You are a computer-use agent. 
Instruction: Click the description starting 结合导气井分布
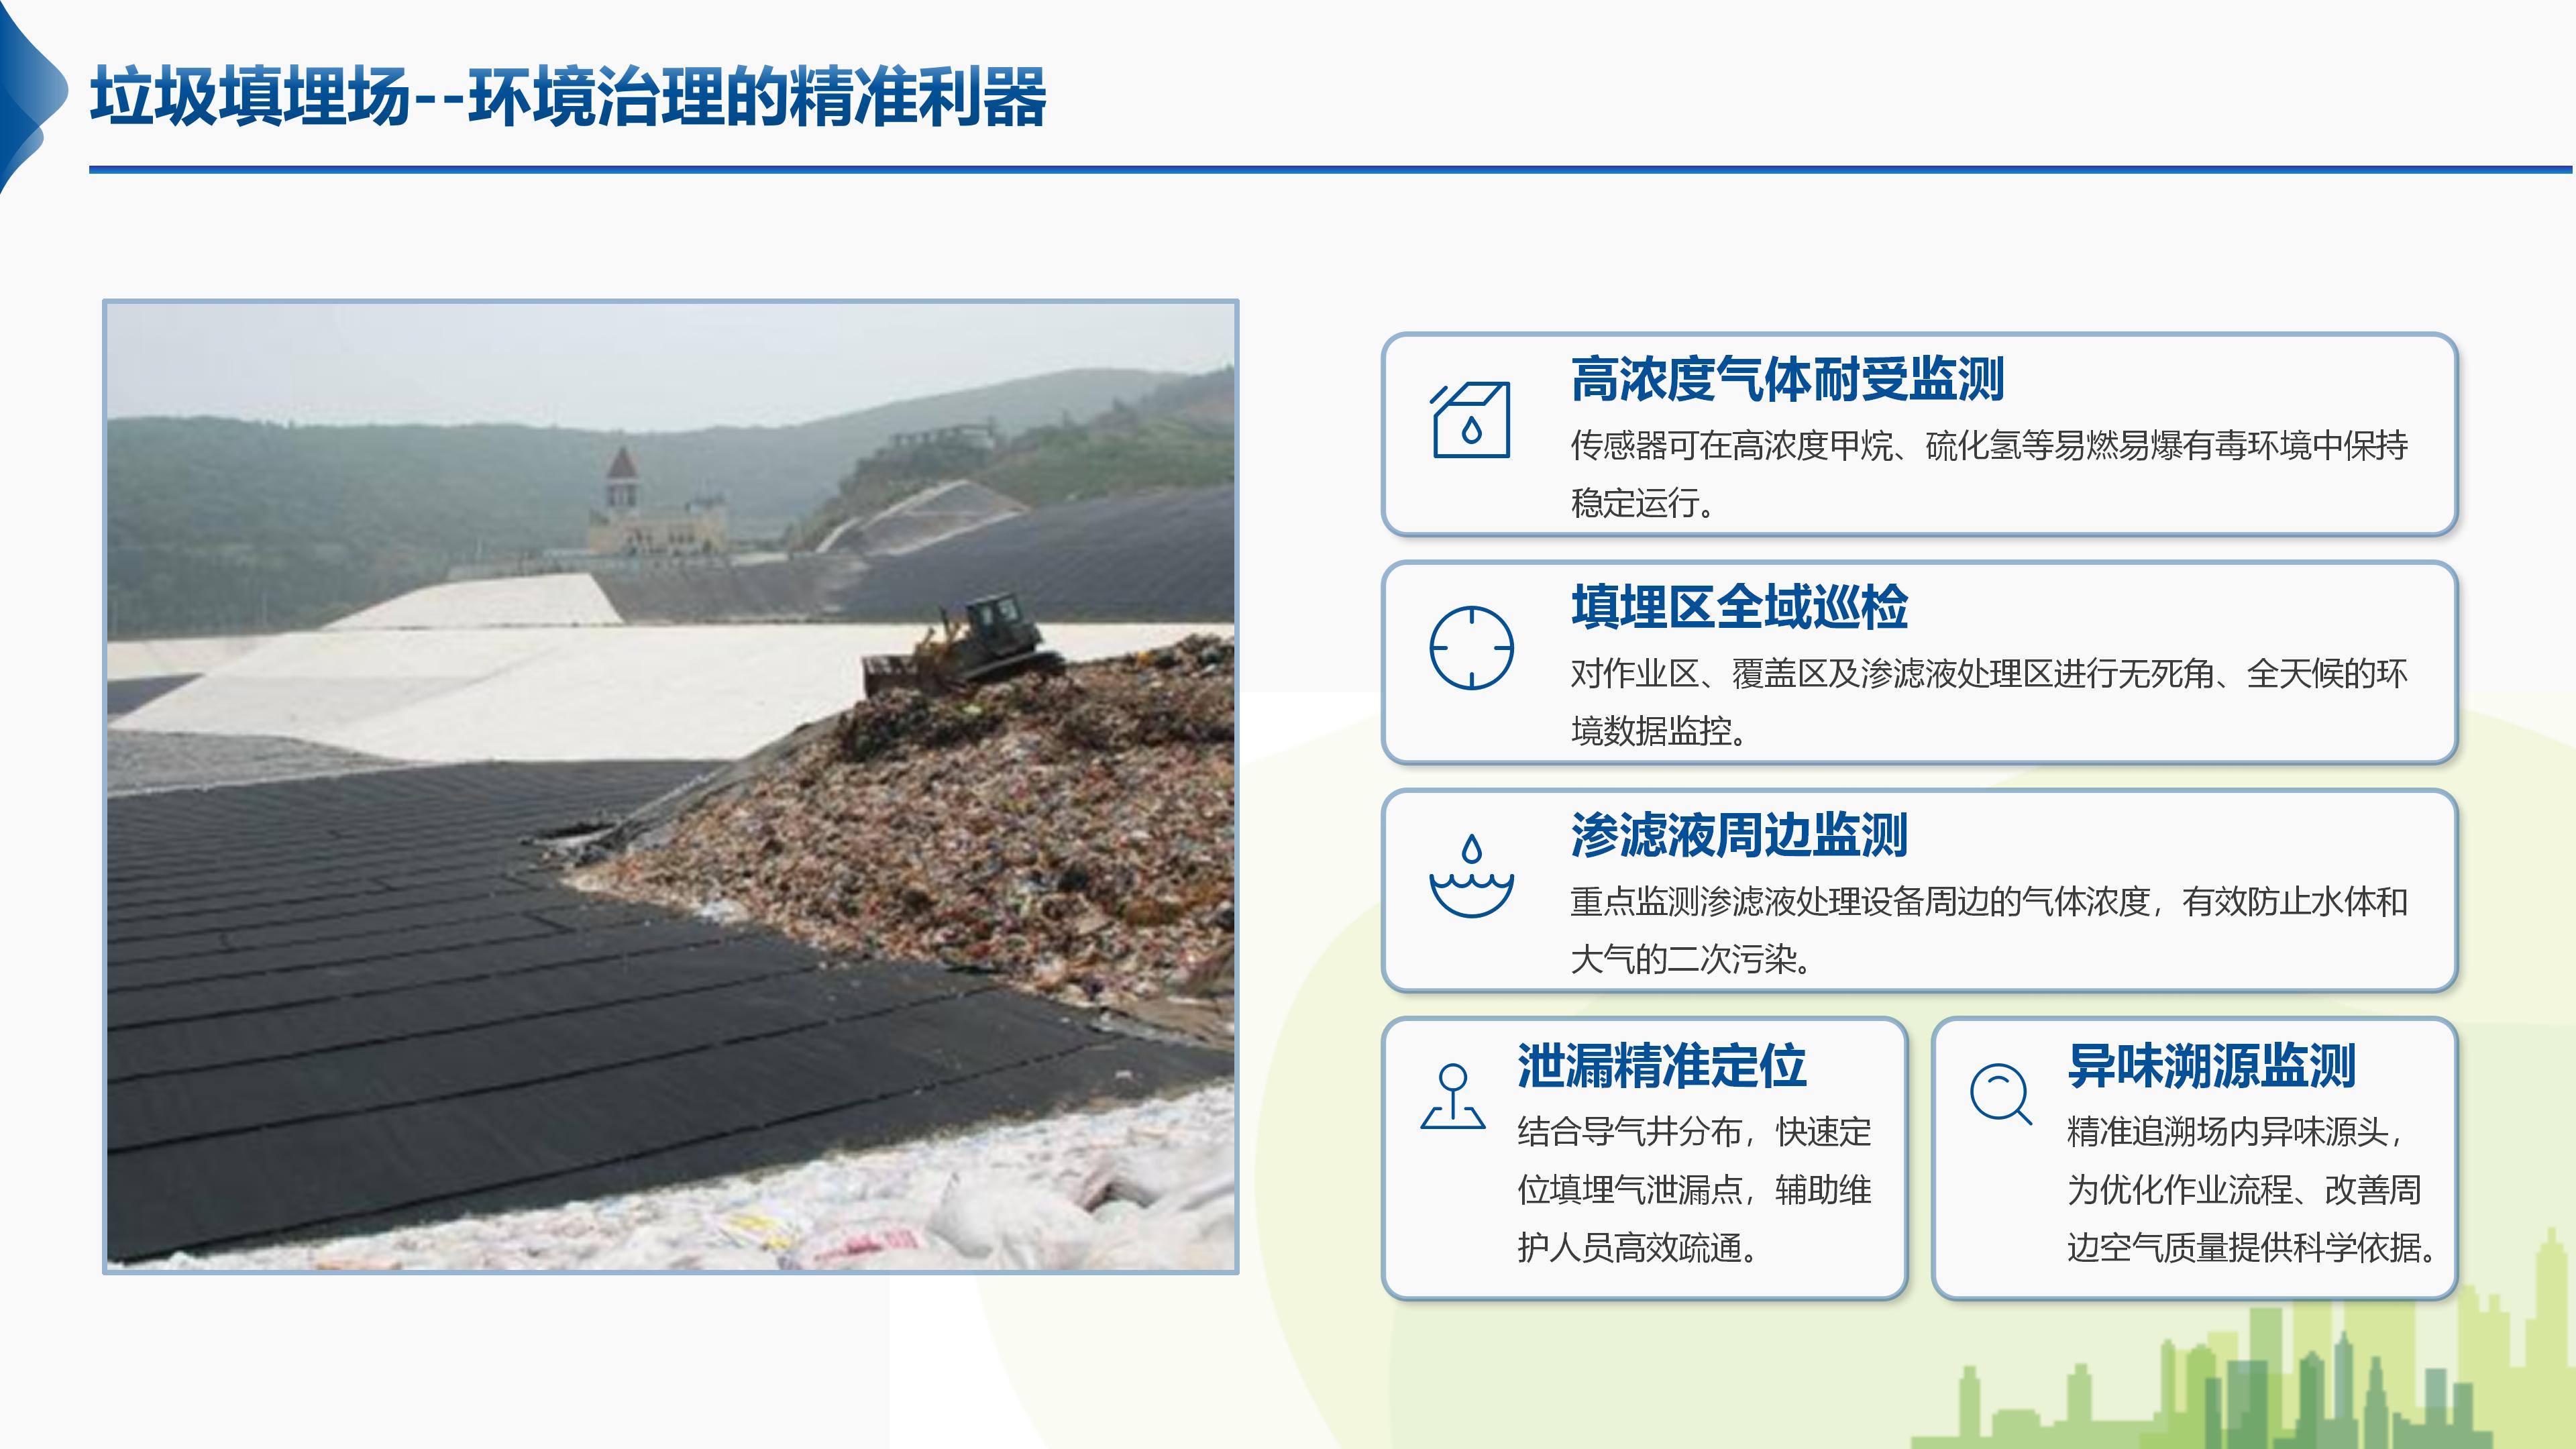pos(1694,1189)
